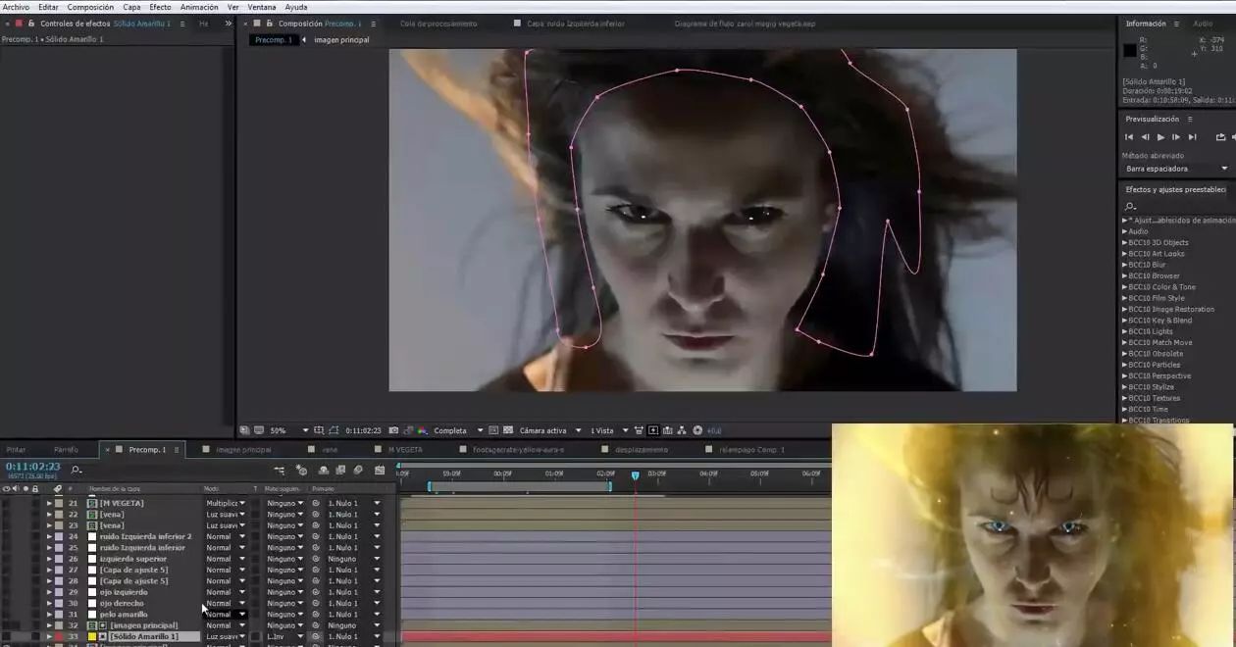
Task: Toggle visibility of layer 33 Sólido Amarillo 1
Action: 7,636
